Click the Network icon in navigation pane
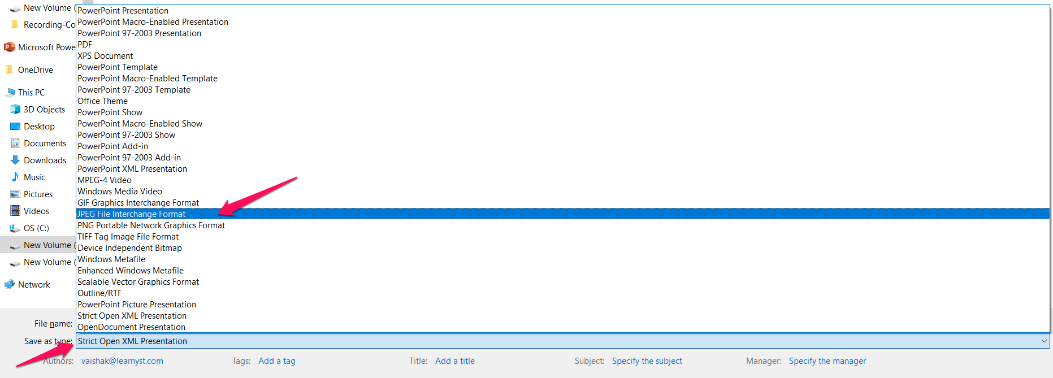The image size is (1053, 378). click(9, 284)
